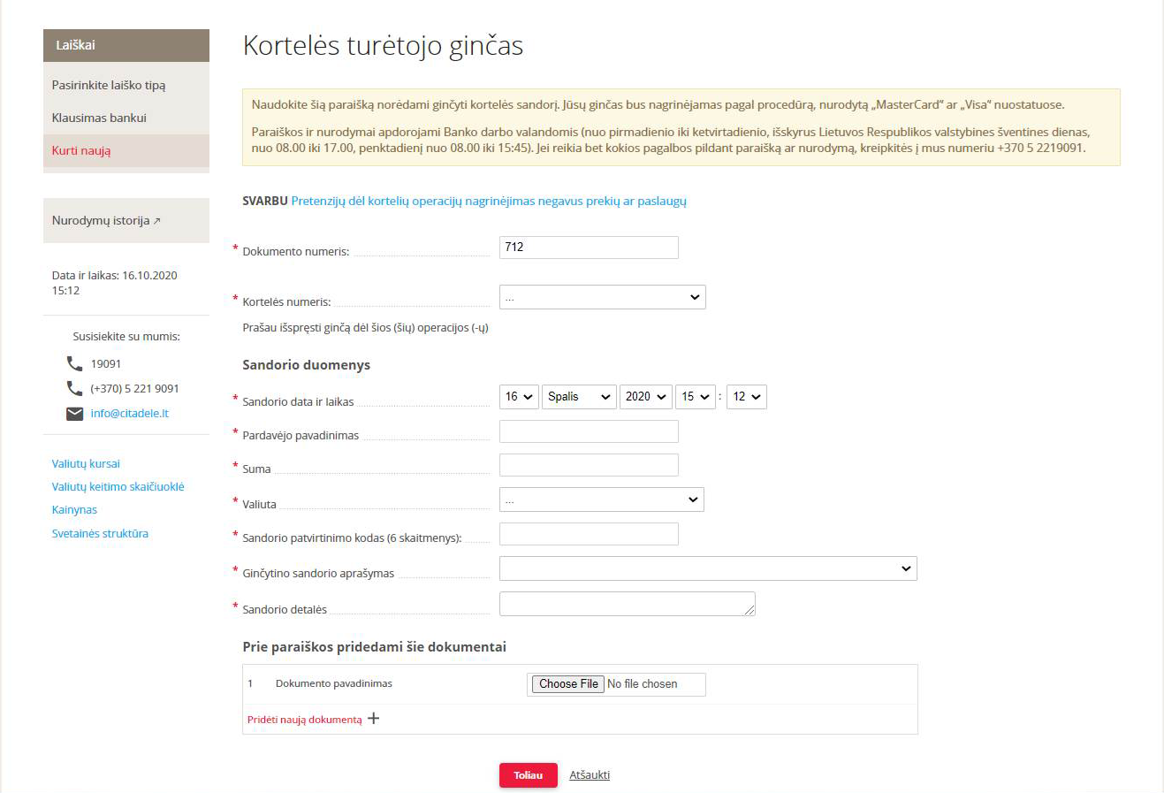Open the Kortelės numeris dropdown
The height and width of the screenshot is (793, 1164).
602,297
